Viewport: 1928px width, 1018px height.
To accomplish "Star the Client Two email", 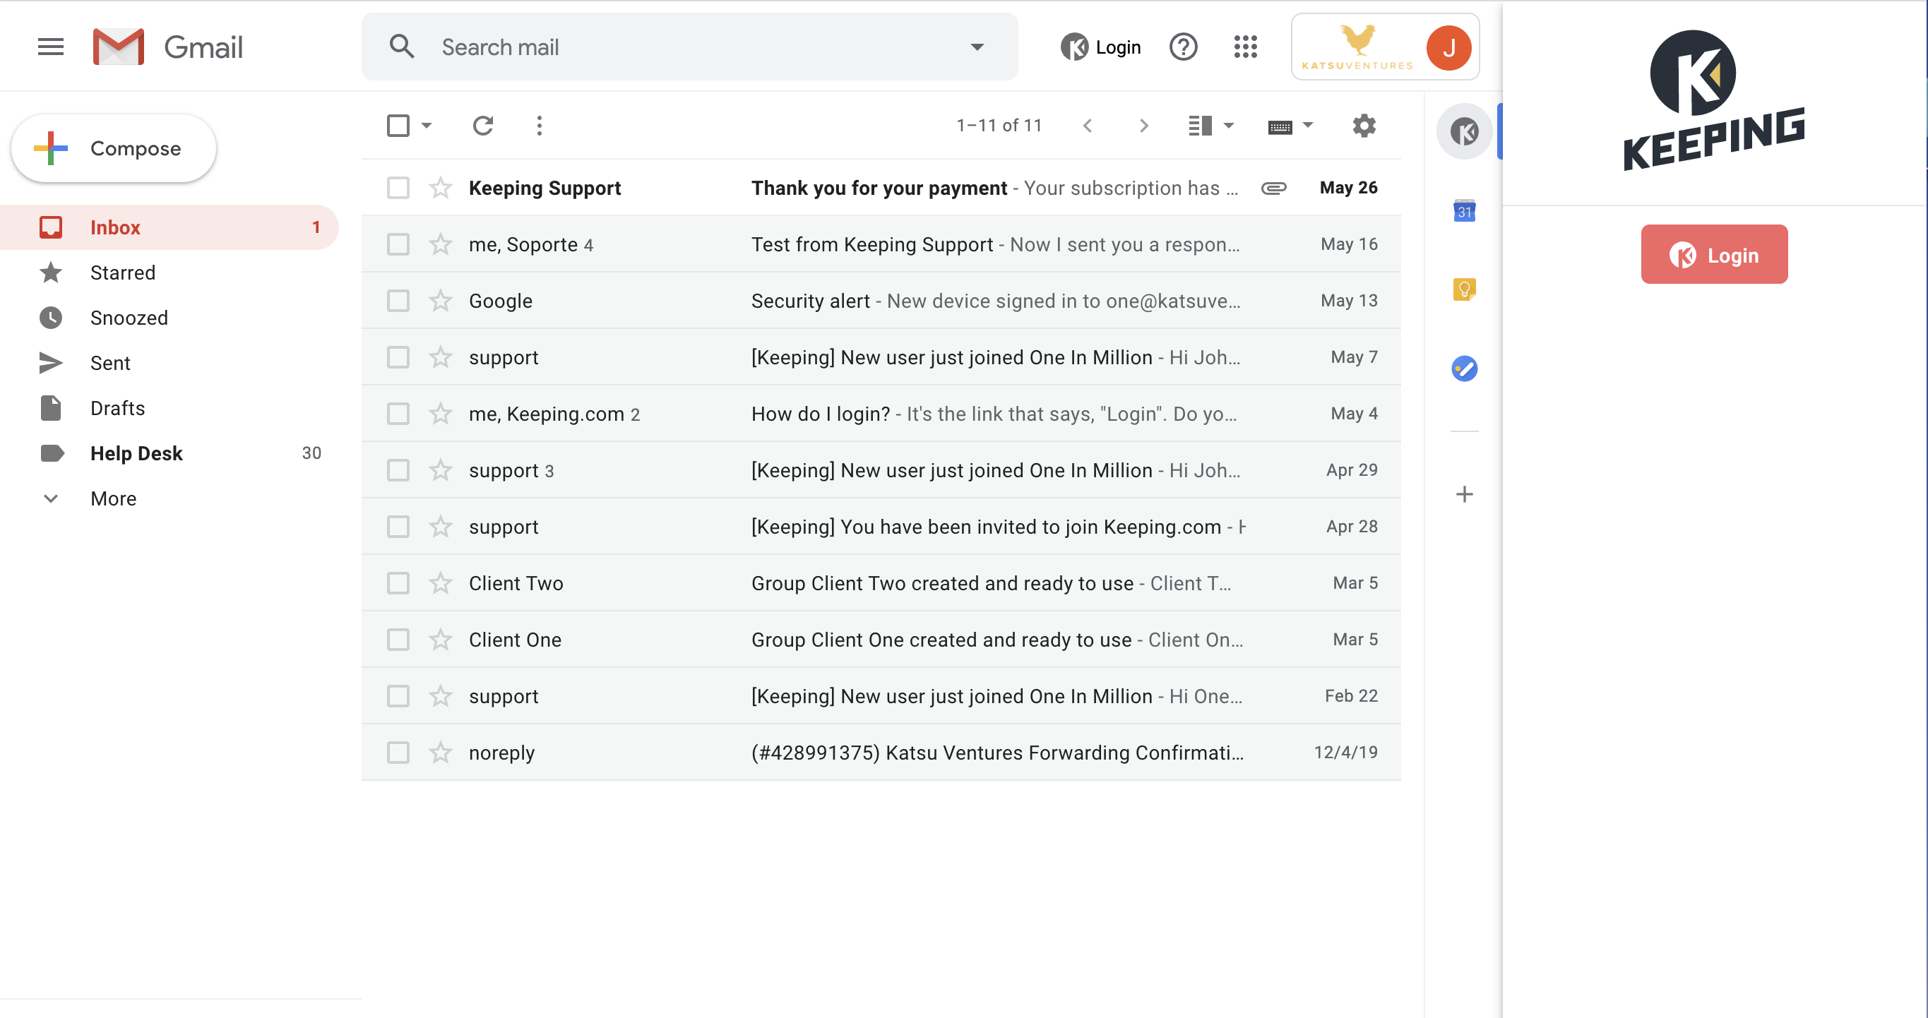I will (440, 582).
